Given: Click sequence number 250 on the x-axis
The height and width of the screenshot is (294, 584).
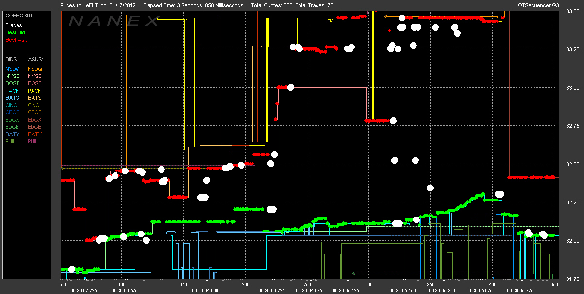Looking at the screenshot, I should [307, 285].
